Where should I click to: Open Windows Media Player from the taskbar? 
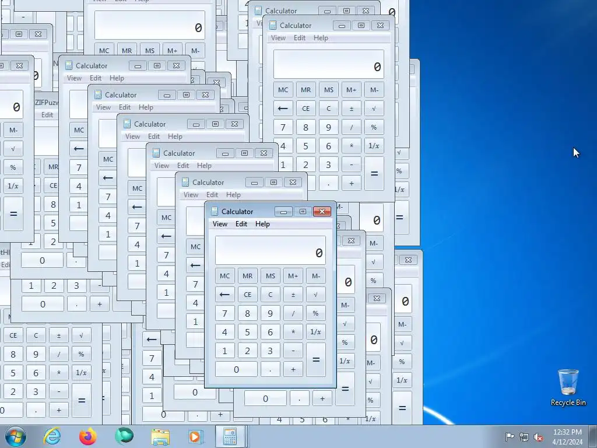click(x=196, y=436)
